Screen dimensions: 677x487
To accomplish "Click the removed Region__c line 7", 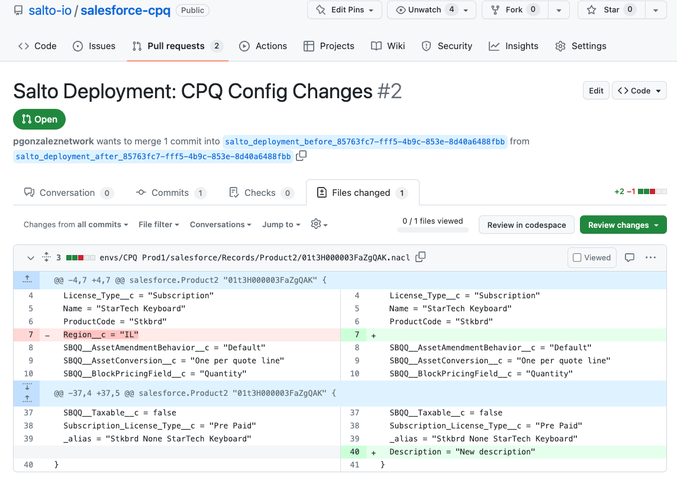I will point(177,334).
